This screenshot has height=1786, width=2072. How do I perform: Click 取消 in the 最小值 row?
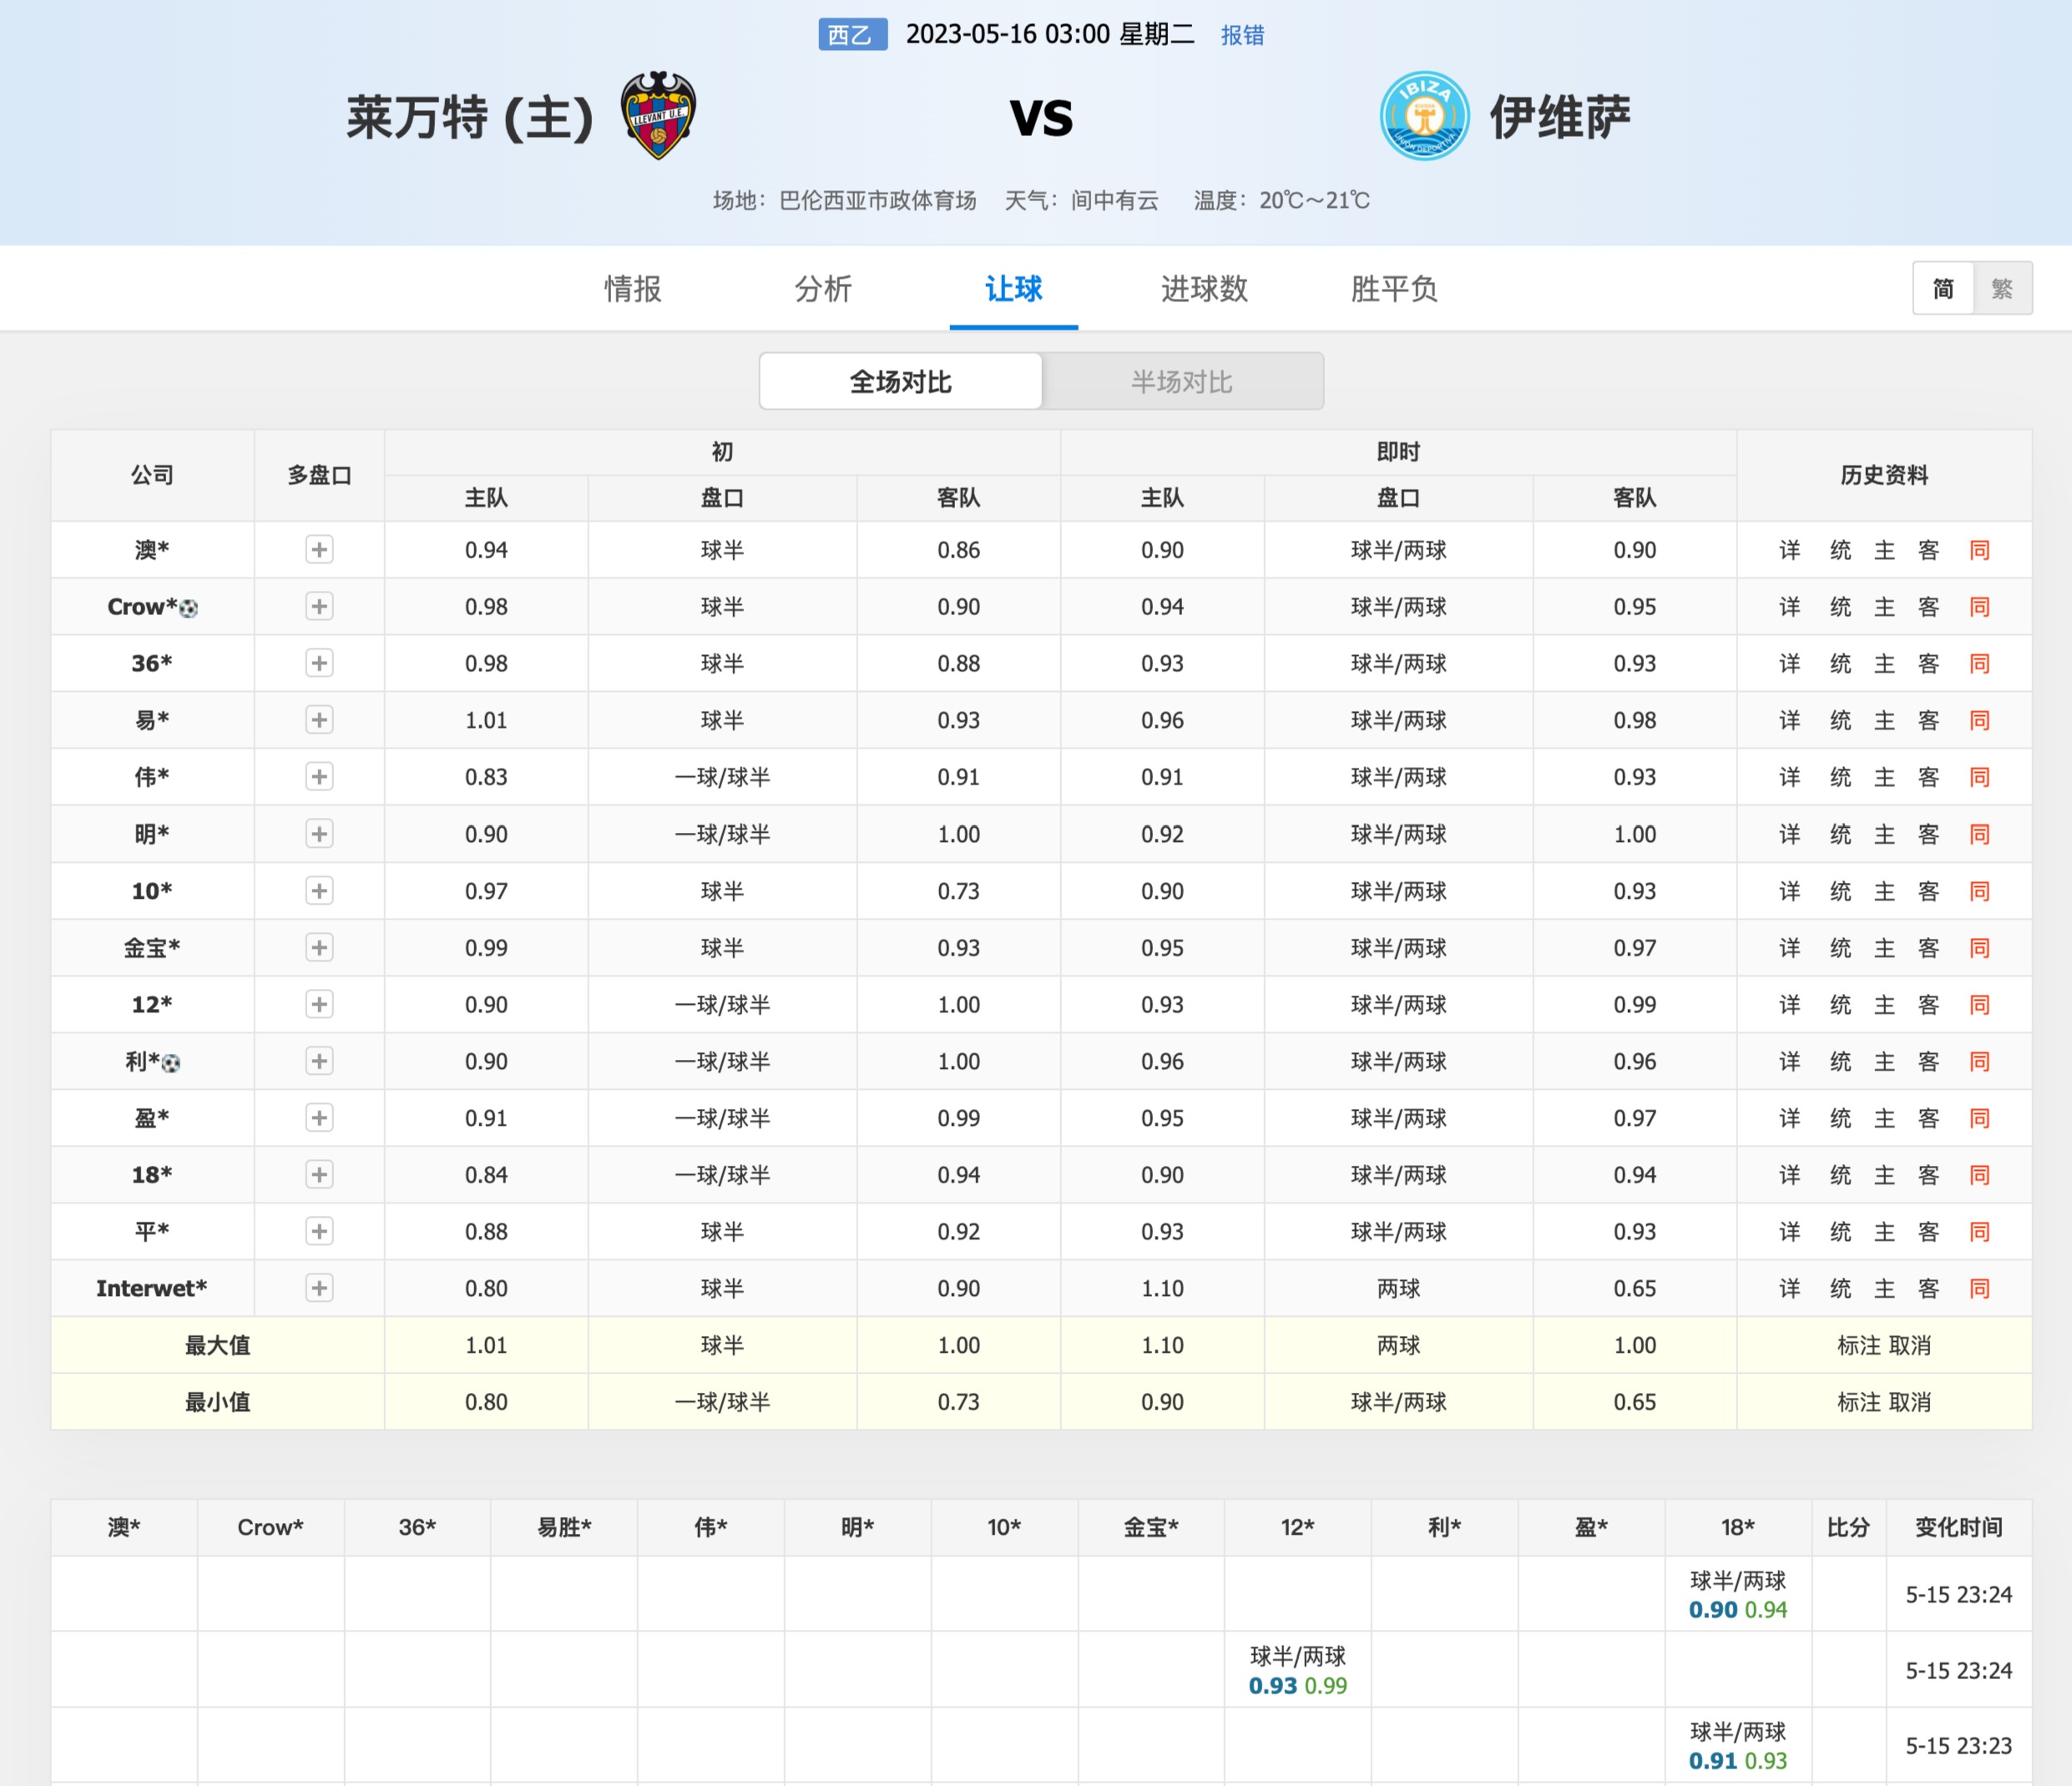click(x=1909, y=1402)
